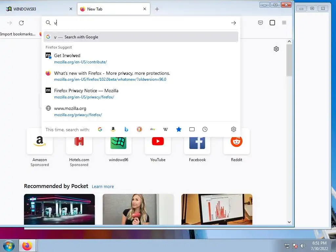Open the Save to Pocket icon

[260, 23]
